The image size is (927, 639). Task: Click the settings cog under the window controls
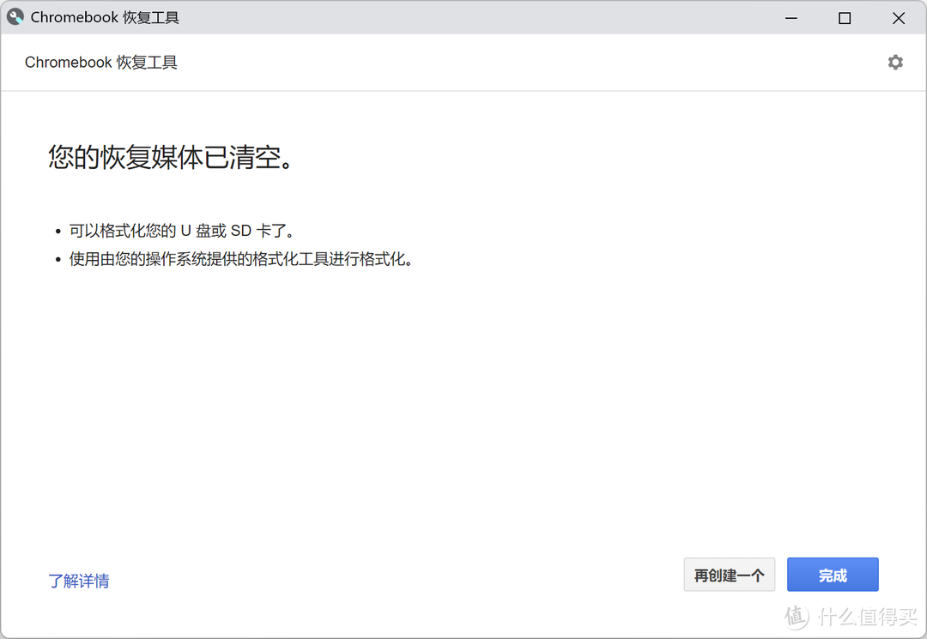(895, 62)
